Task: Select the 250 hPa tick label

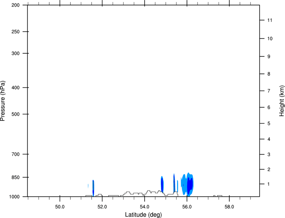Action: 15,32
